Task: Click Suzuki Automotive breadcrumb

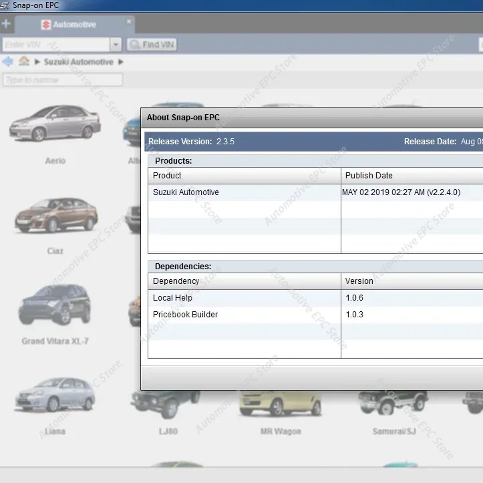Action: tap(79, 62)
